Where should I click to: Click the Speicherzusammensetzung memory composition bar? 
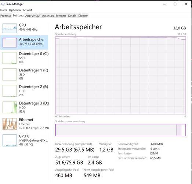click(120, 130)
